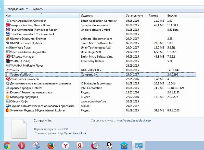Click the Удалить uninstall button

tap(38, 9)
